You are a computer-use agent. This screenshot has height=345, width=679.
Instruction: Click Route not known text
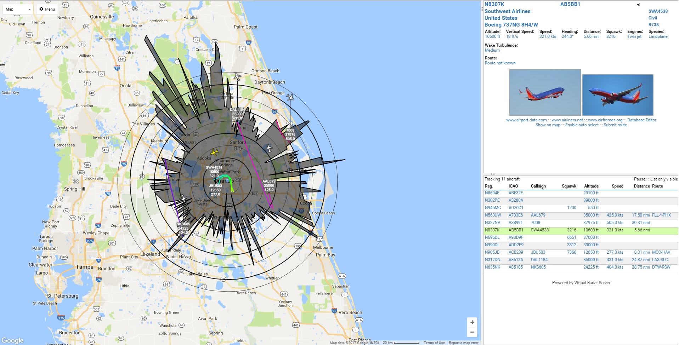tap(500, 63)
